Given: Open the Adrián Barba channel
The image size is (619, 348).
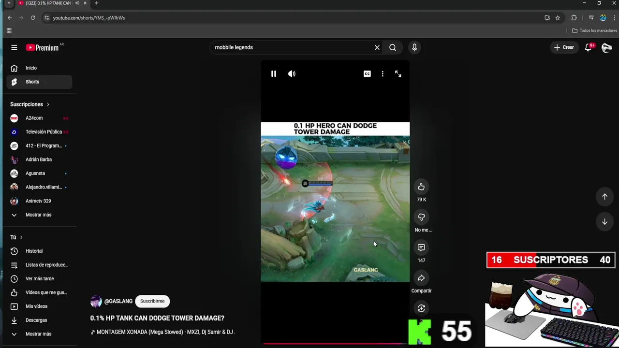Looking at the screenshot, I should [x=39, y=159].
